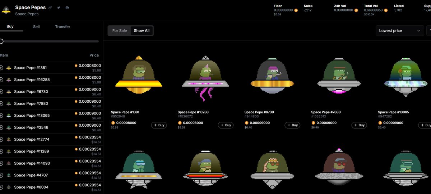This screenshot has height=194, width=431.
Task: Click the Bitcoin coin icon next to the Floor value
Action: [296, 10]
